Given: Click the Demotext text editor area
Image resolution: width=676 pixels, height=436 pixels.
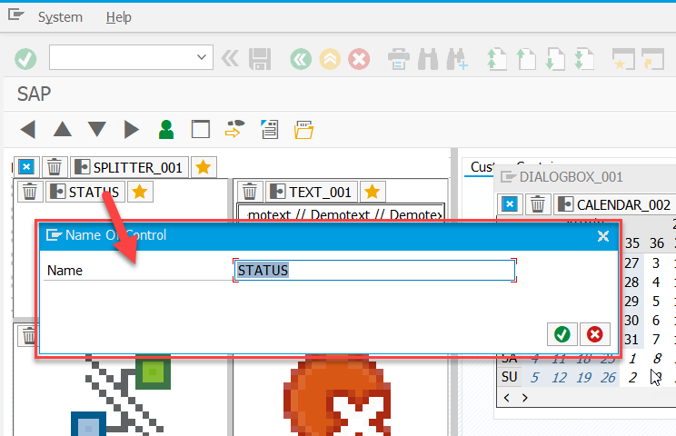Looking at the screenshot, I should pyautogui.click(x=341, y=213).
